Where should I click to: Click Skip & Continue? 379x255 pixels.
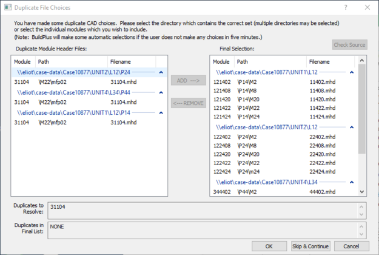click(x=310, y=246)
